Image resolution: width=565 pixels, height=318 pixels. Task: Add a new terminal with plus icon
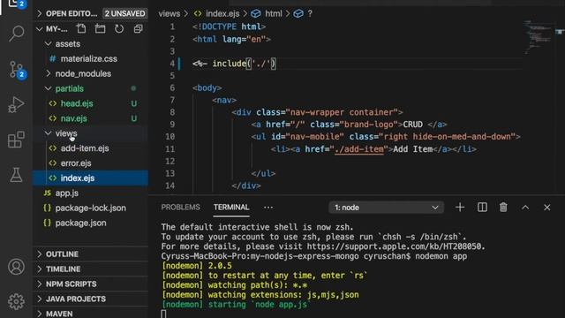[x=460, y=208]
